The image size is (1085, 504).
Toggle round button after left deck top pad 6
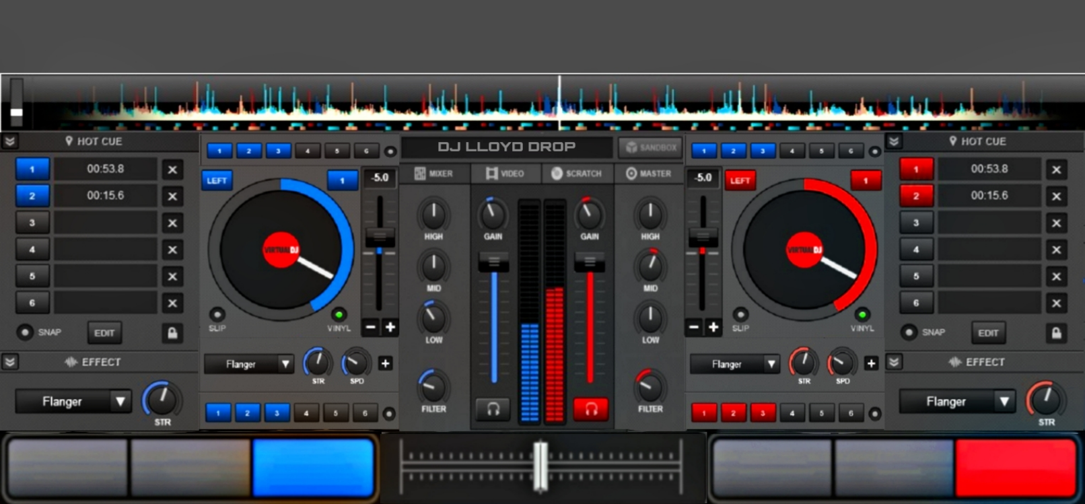pos(390,151)
